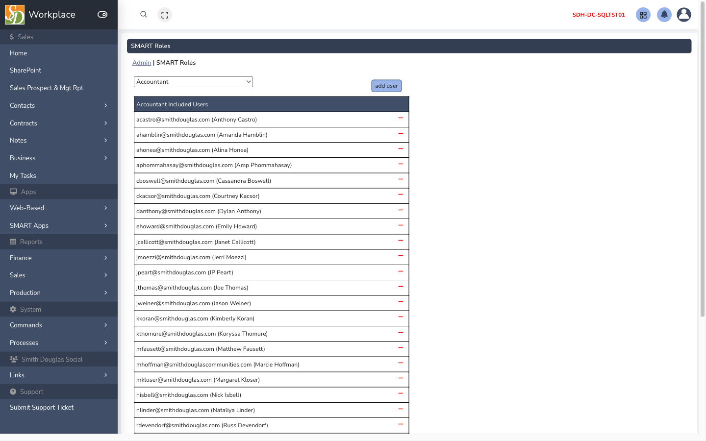Remove Jason Weiner with minus icon
Viewport: 706px width, 441px height.
click(x=401, y=302)
